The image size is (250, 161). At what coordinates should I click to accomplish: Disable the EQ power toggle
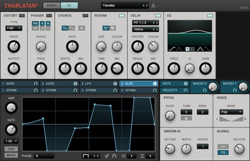tap(210, 16)
